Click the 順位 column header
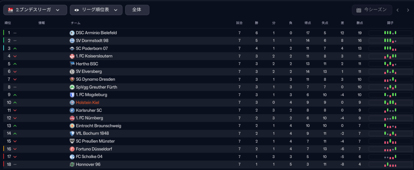Image resolution: width=414 pixels, height=170 pixels. click(x=8, y=23)
